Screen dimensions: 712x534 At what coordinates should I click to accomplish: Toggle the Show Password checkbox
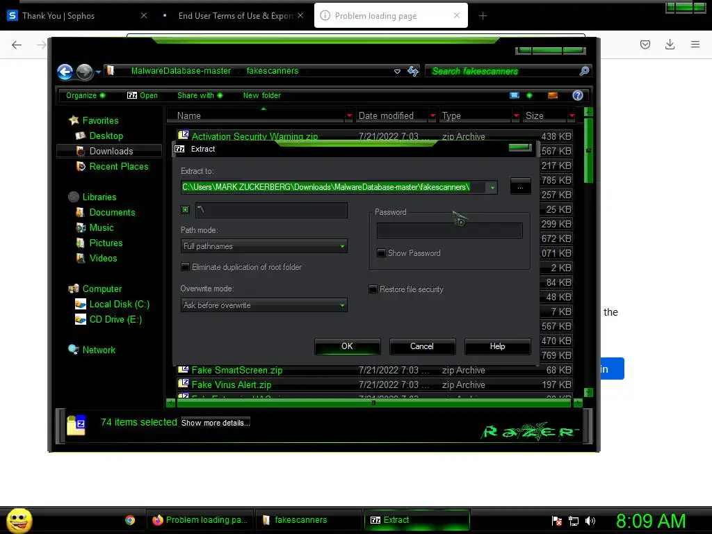(382, 253)
